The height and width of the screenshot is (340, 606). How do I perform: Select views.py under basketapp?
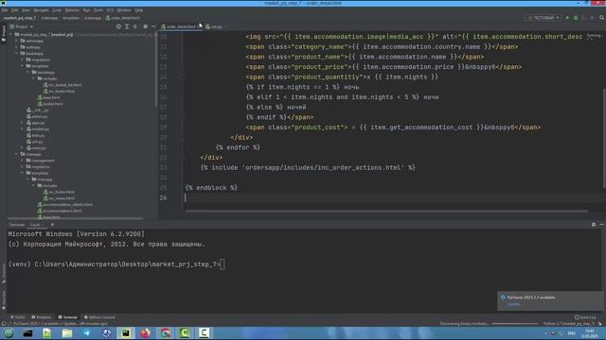36,148
